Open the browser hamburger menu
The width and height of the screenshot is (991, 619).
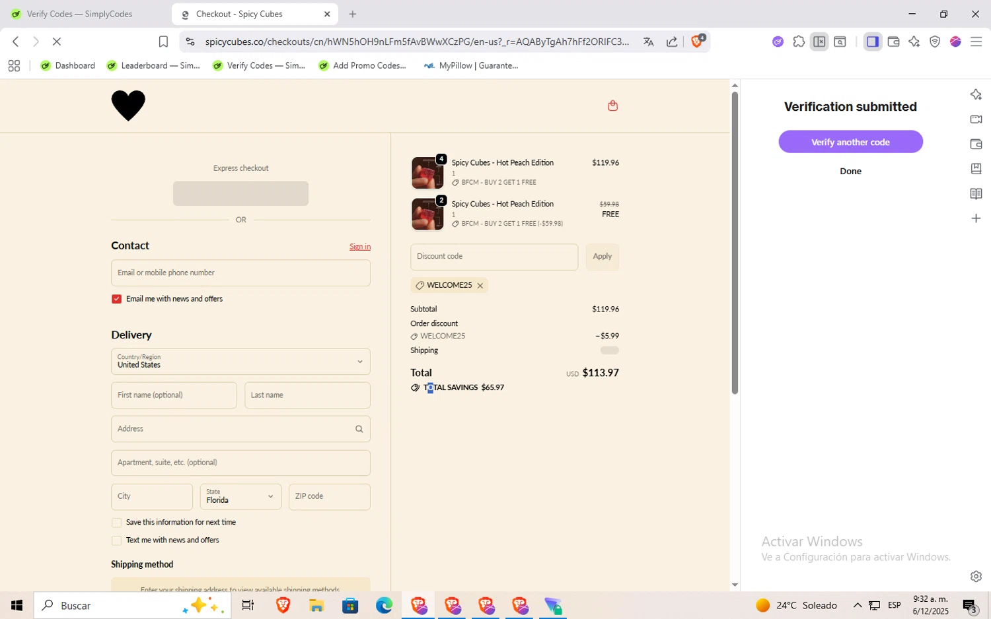[976, 42]
